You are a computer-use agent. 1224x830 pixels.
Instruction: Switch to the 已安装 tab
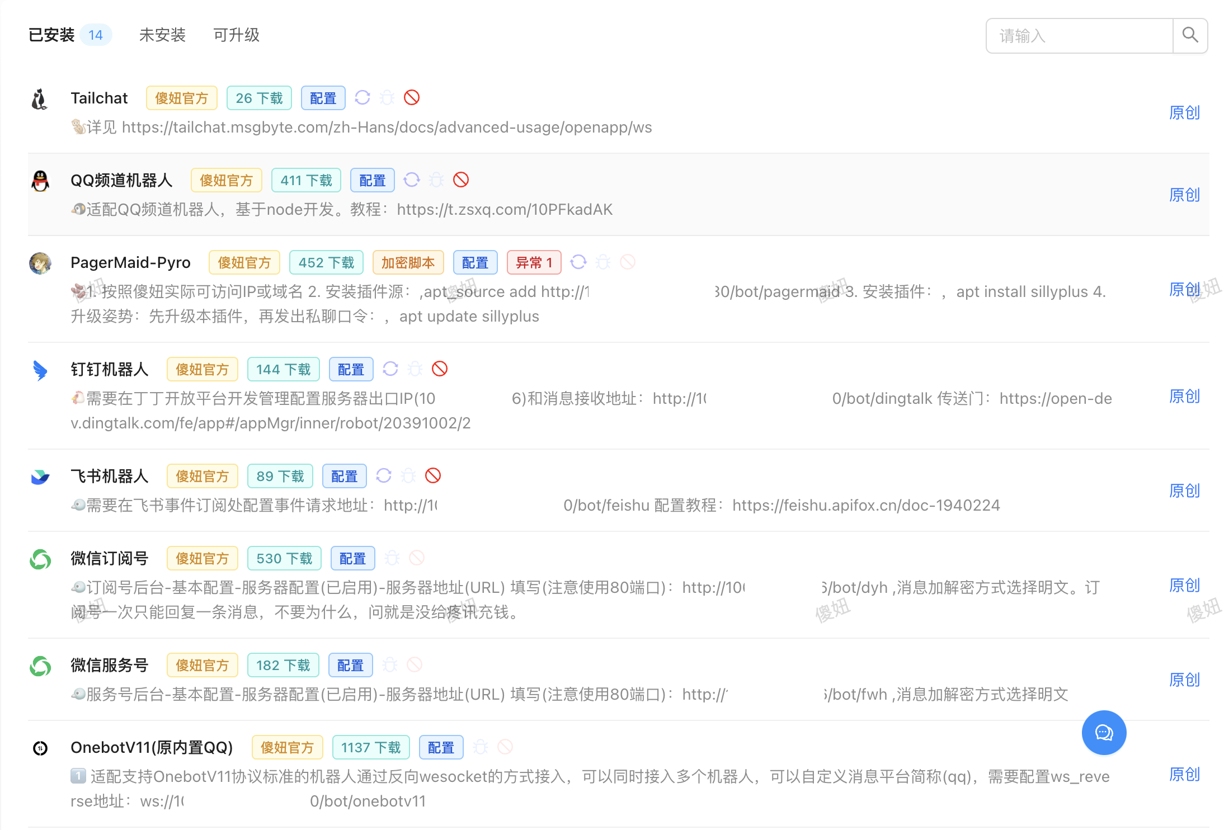[51, 35]
